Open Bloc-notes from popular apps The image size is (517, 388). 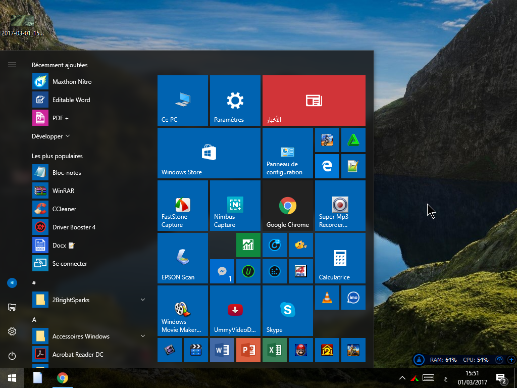click(89, 173)
